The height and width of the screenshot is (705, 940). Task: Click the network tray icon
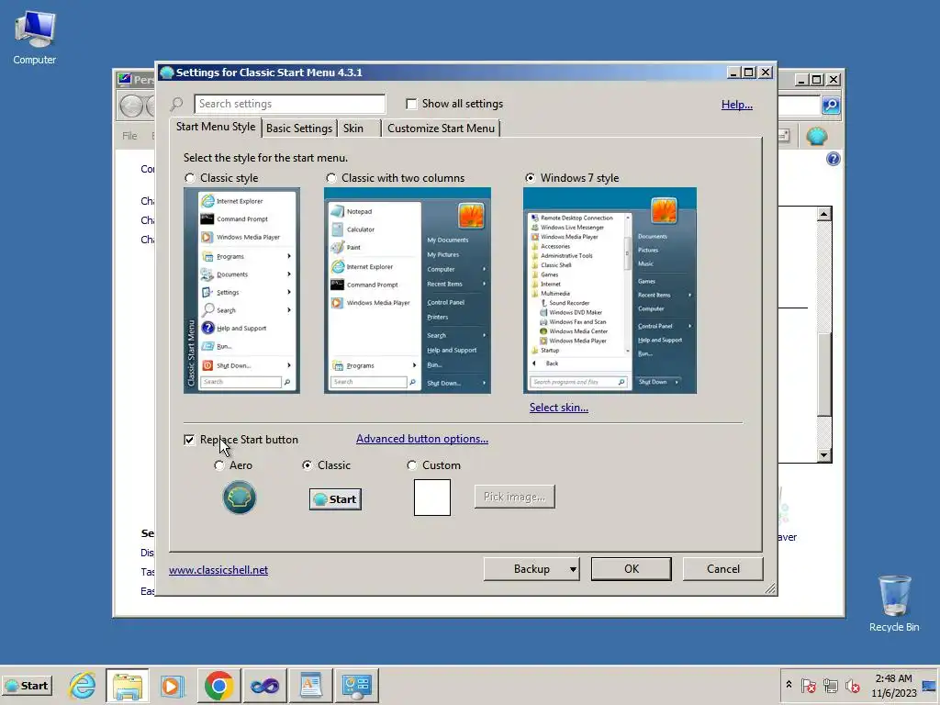830,685
